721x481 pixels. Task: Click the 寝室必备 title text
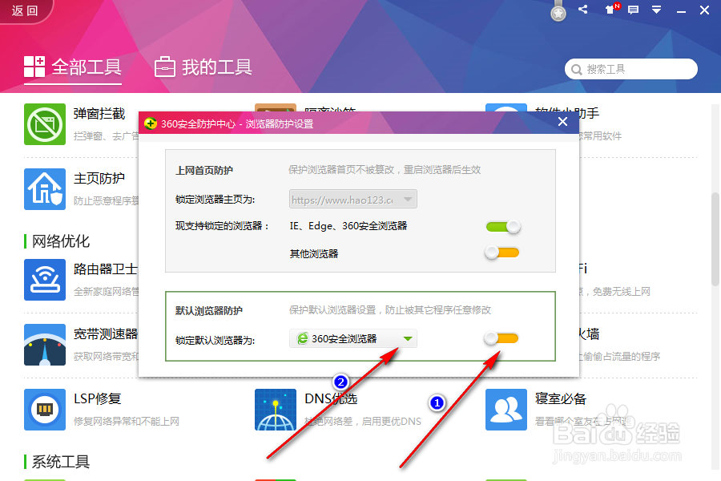click(561, 398)
